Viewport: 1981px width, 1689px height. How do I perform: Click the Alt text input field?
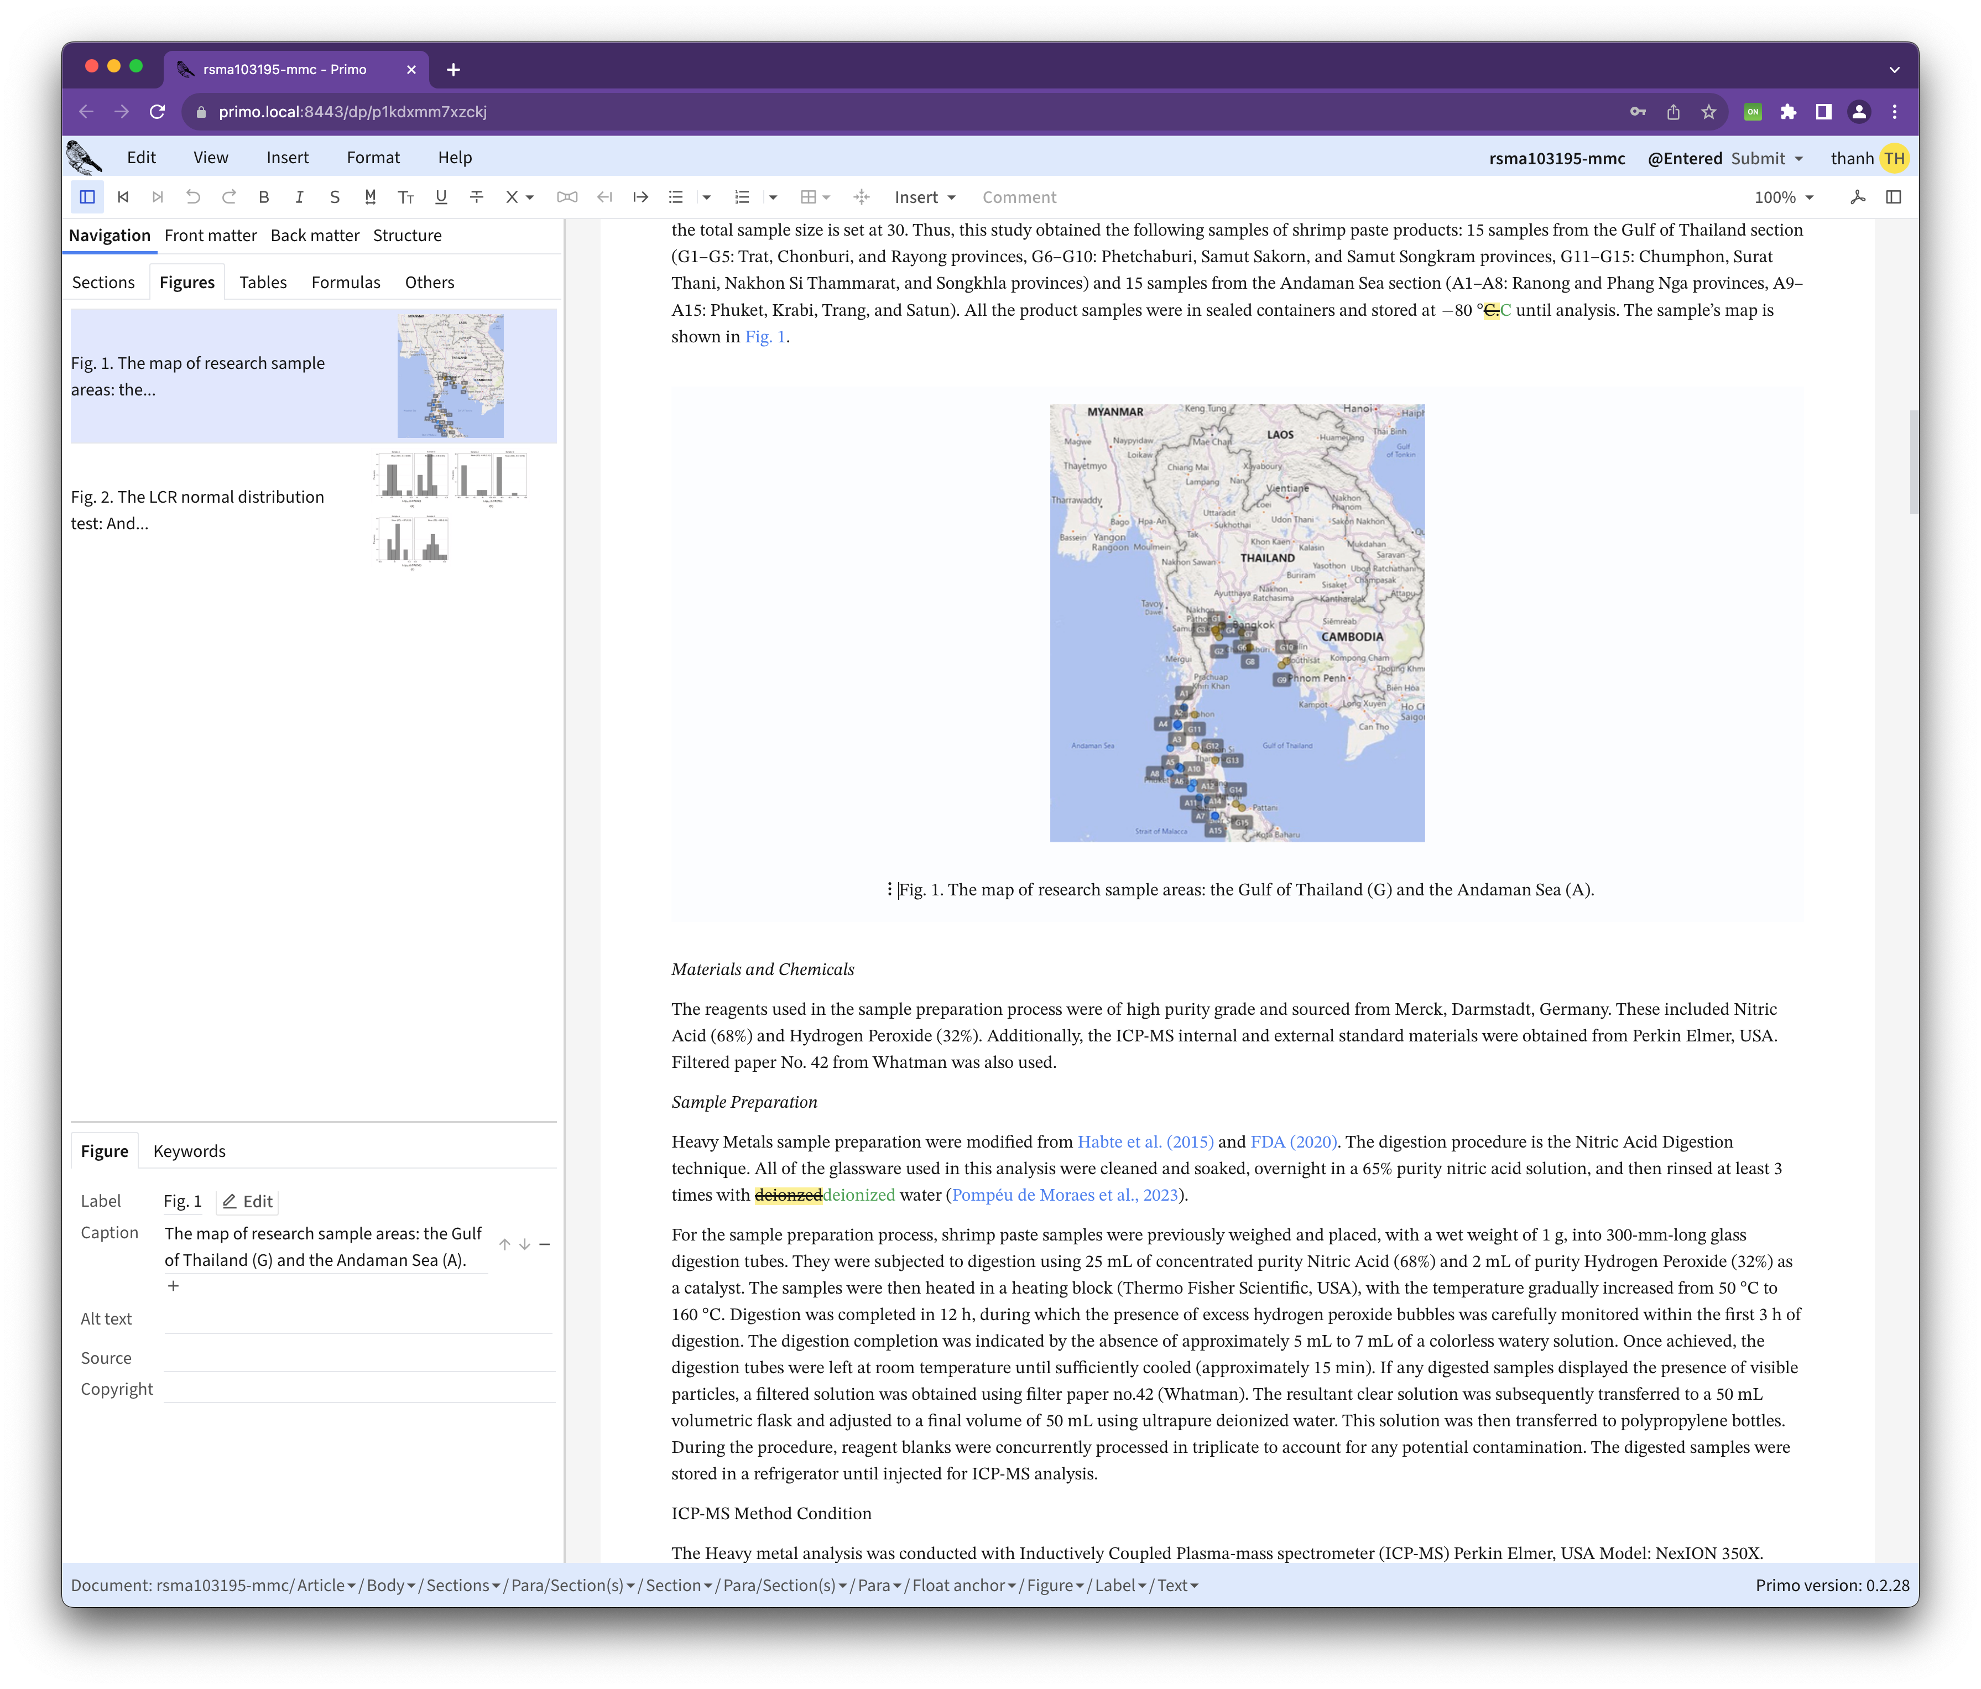(x=358, y=1318)
